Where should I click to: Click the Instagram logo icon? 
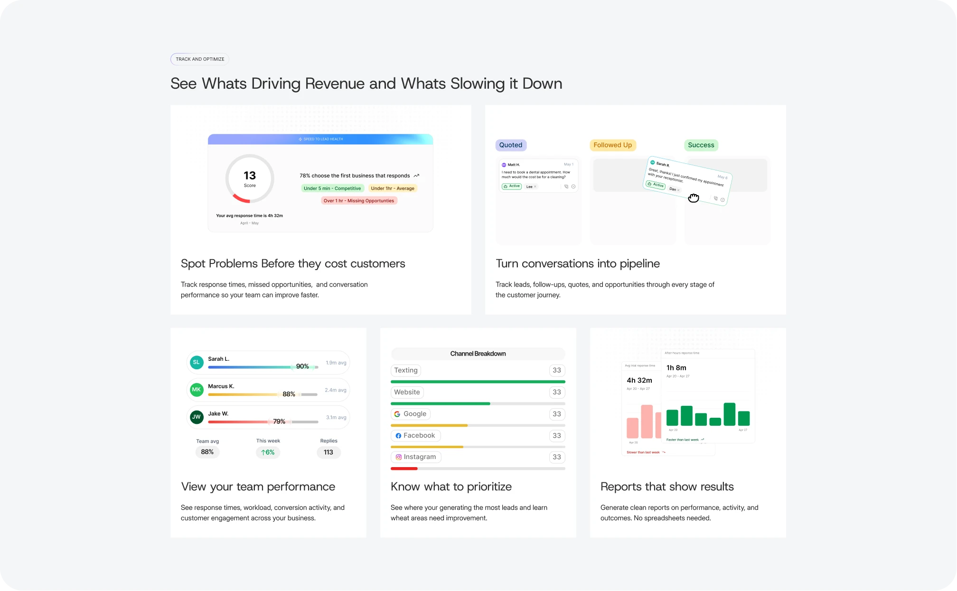tap(399, 457)
